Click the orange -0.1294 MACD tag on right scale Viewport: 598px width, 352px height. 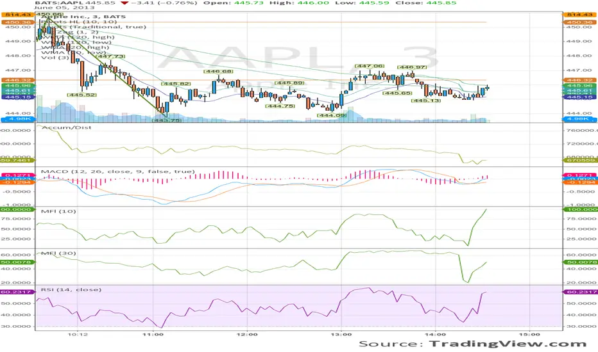click(x=580, y=182)
